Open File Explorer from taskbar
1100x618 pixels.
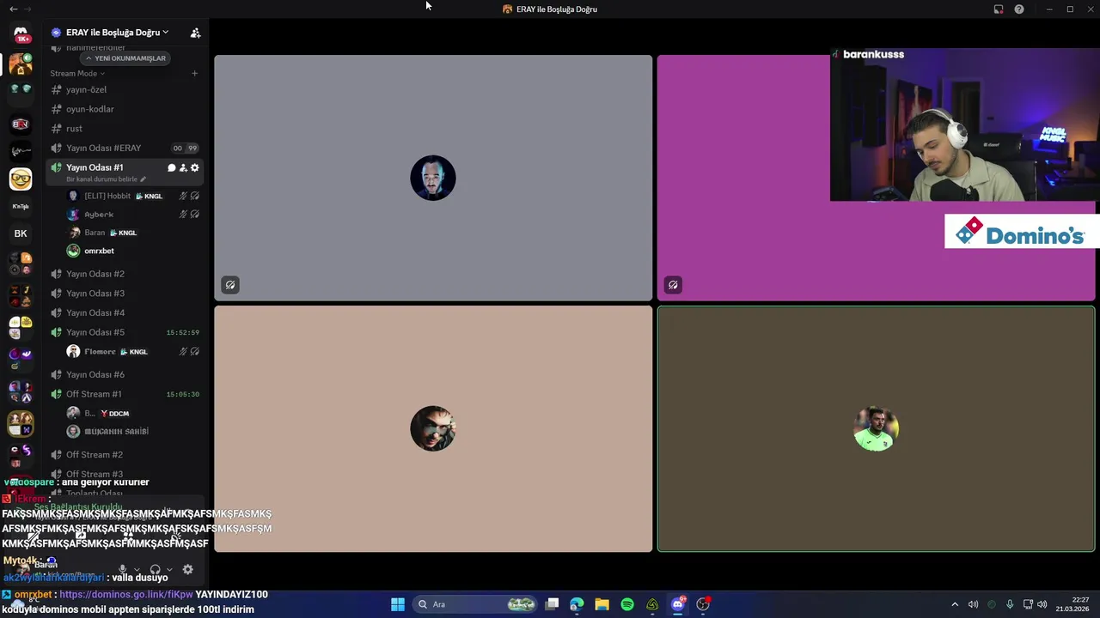[602, 604]
